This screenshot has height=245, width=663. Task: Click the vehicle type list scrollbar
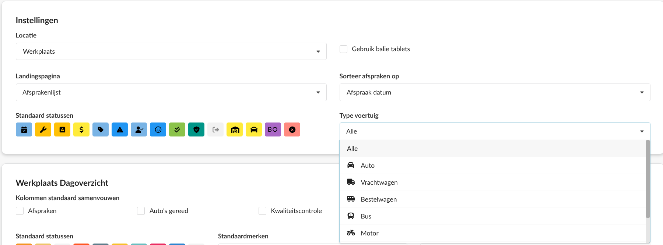point(648,179)
